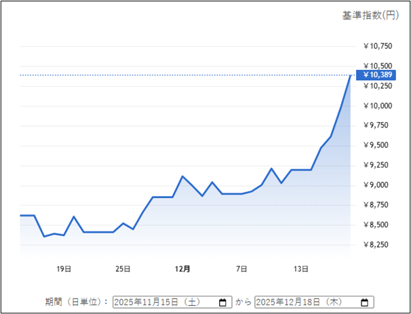The image size is (411, 314).
Task: Select the bold 12月 label on the date axis
Action: point(182,269)
